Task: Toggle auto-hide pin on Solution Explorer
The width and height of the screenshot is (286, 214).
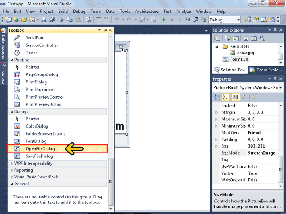Action: tap(275, 30)
